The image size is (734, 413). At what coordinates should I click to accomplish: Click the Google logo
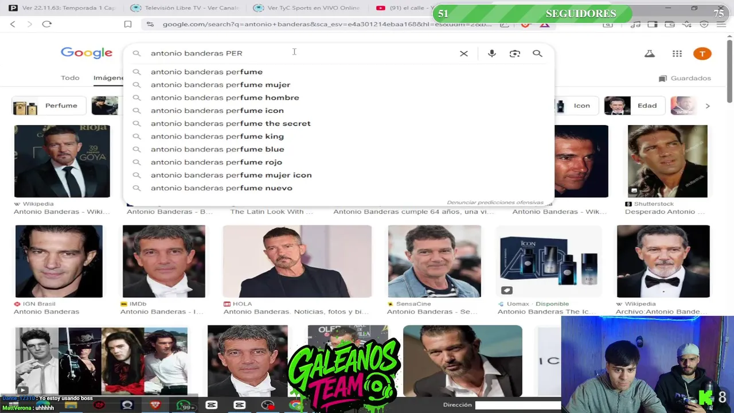[x=87, y=53]
